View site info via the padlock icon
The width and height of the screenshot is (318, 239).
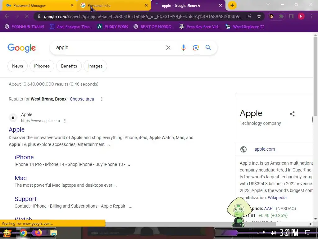click(39, 16)
